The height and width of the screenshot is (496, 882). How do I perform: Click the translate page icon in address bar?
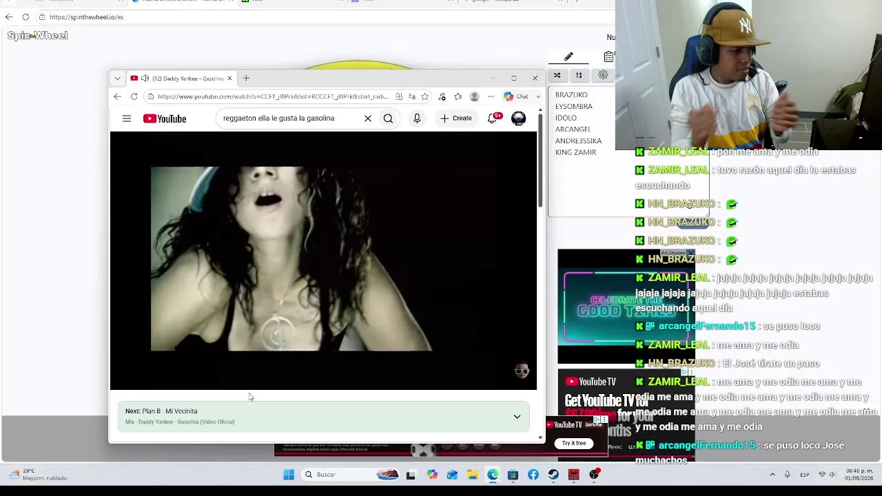411,96
